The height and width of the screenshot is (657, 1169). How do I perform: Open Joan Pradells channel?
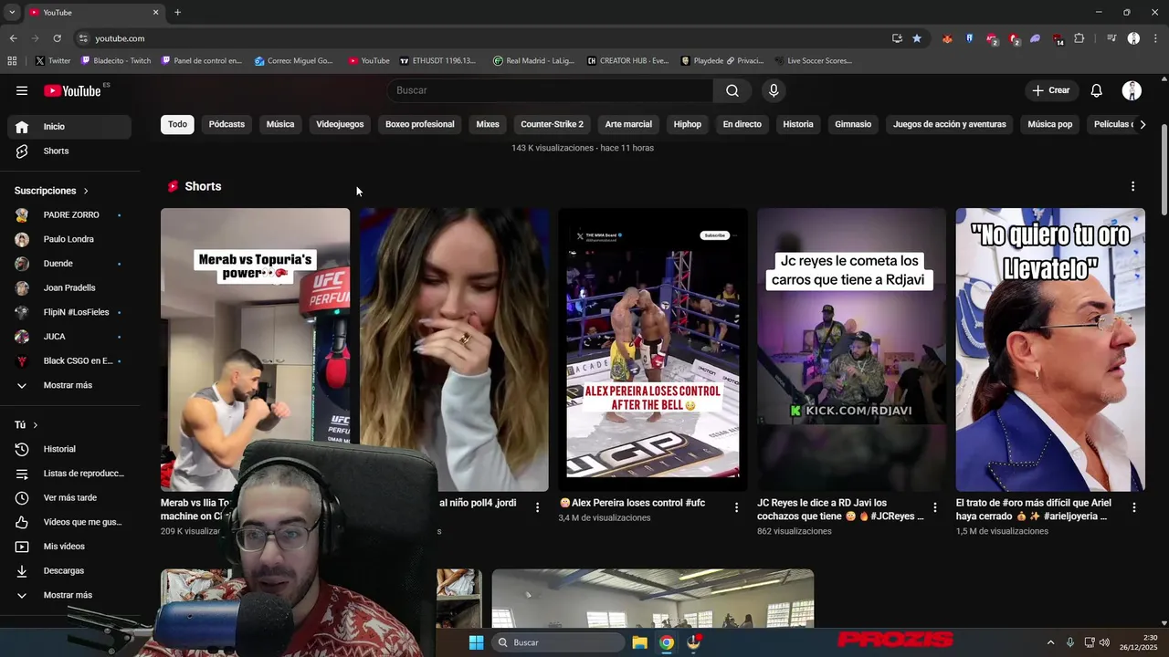69,288
